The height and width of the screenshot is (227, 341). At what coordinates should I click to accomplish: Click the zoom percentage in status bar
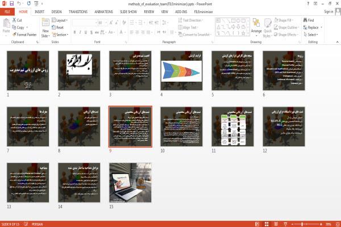click(x=328, y=224)
